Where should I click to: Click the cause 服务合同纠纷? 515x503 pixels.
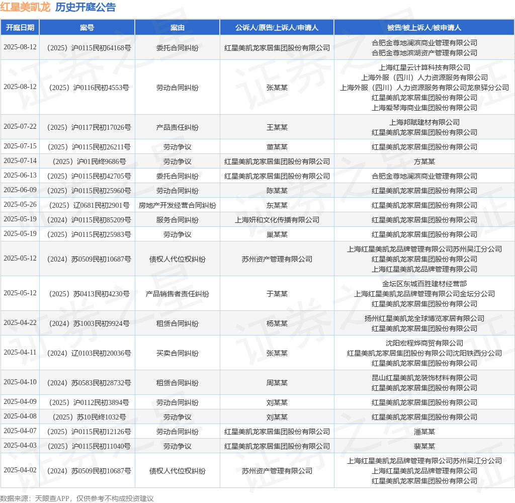178,220
